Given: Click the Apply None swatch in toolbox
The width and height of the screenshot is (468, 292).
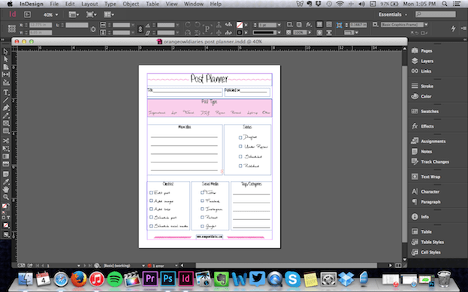Looking at the screenshot, I should coord(6,225).
